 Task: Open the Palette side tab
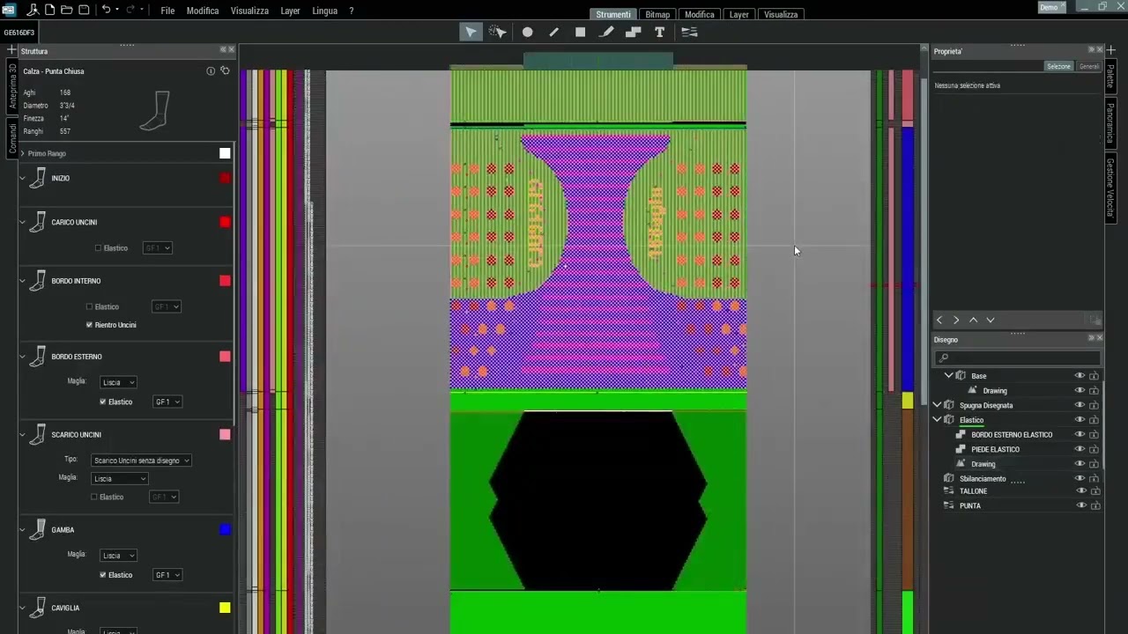1110,76
